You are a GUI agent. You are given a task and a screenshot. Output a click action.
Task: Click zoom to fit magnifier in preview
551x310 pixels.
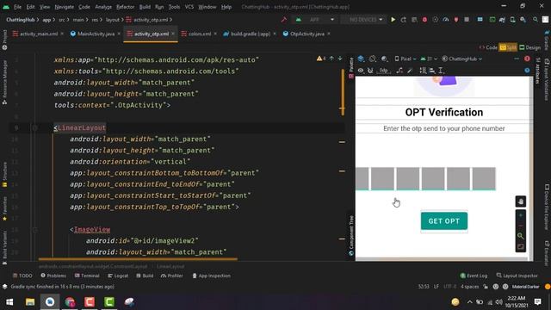[x=520, y=236]
